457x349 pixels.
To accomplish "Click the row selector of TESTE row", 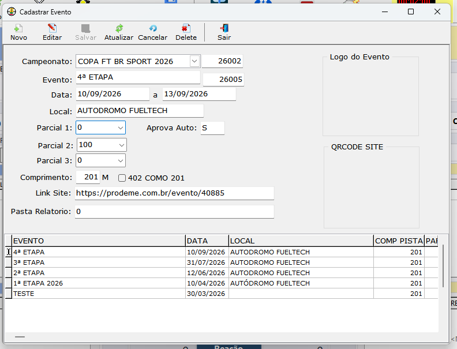I will [x=9, y=294].
